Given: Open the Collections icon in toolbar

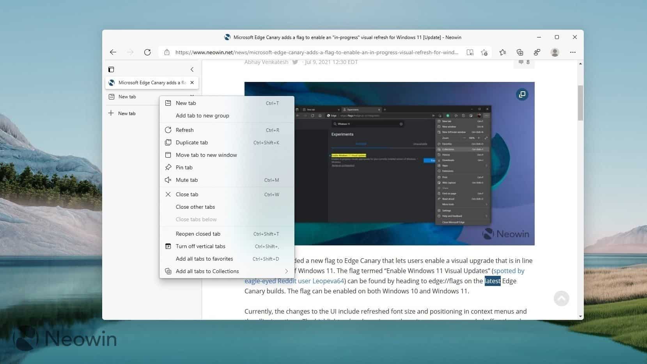Looking at the screenshot, I should tap(520, 52).
